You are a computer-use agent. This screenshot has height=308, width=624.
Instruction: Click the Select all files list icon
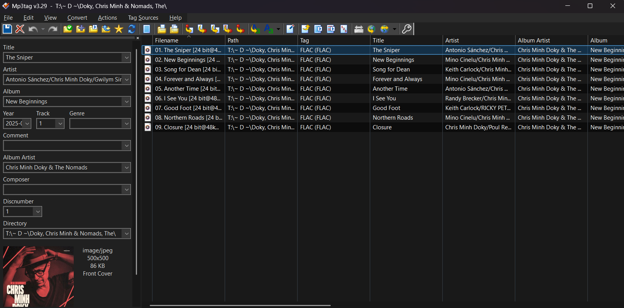point(147,29)
